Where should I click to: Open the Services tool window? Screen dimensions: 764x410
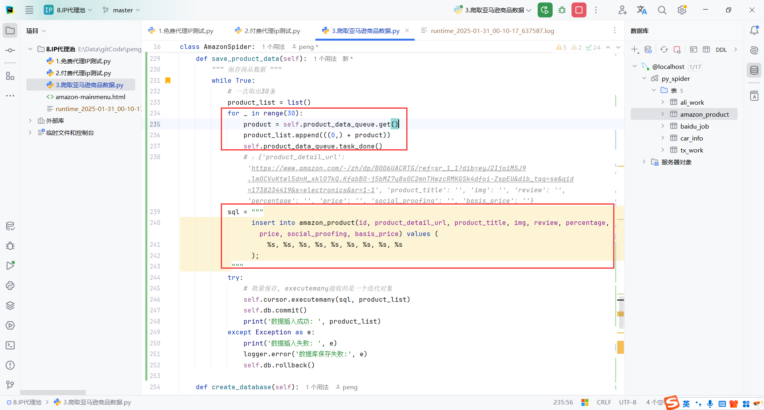(x=10, y=325)
